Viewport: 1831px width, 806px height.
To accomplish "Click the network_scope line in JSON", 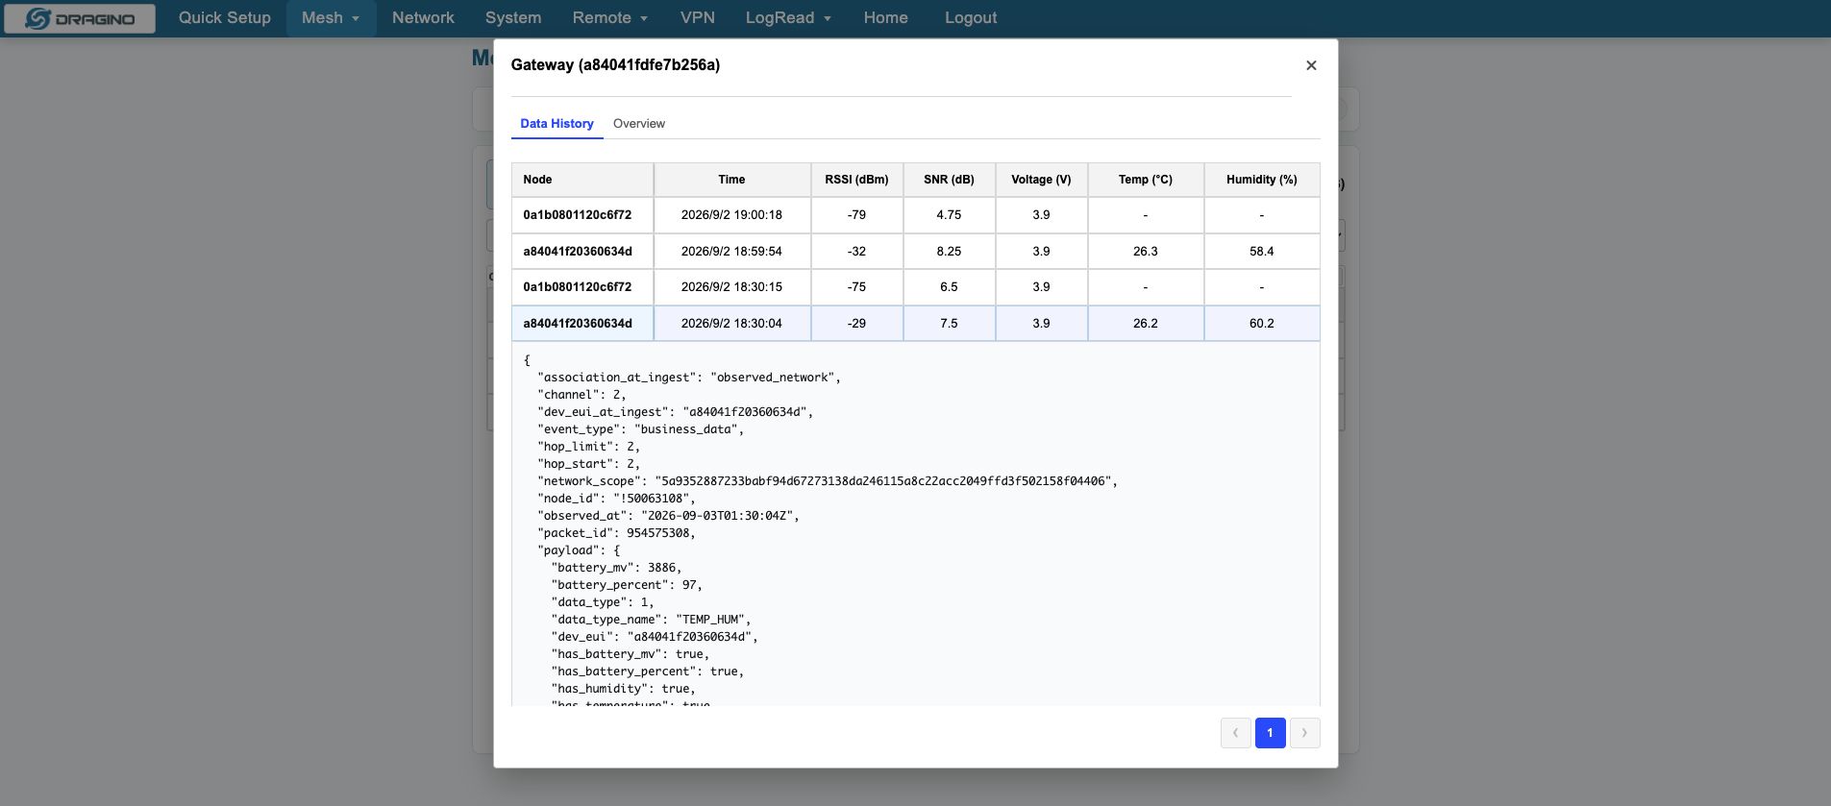I will pyautogui.click(x=828, y=481).
